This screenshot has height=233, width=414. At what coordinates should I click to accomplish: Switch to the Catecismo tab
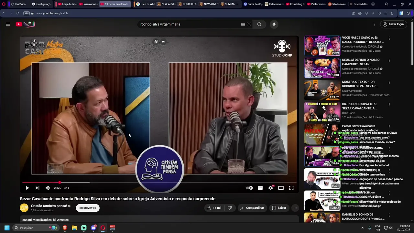(x=274, y=4)
